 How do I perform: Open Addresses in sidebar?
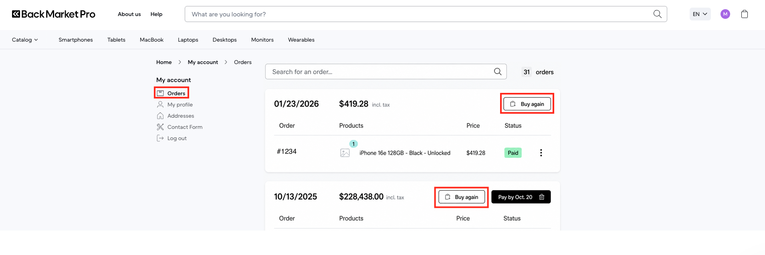click(x=181, y=115)
